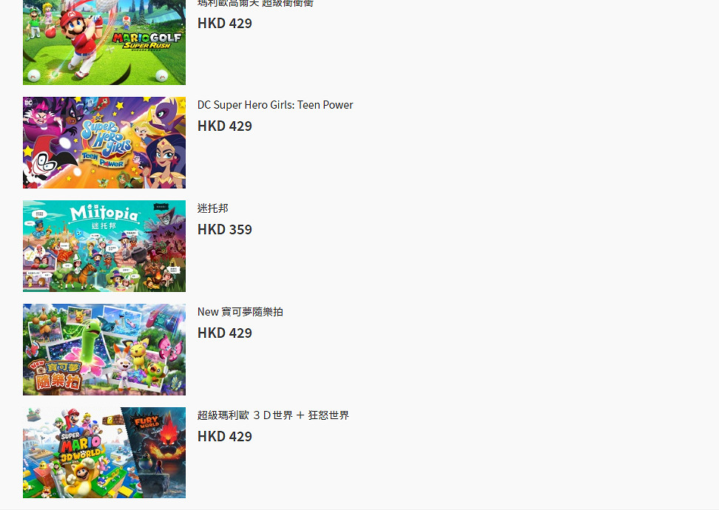719x510 pixels.
Task: Click the HKD 429 price under Mario Golf
Action: click(x=225, y=24)
